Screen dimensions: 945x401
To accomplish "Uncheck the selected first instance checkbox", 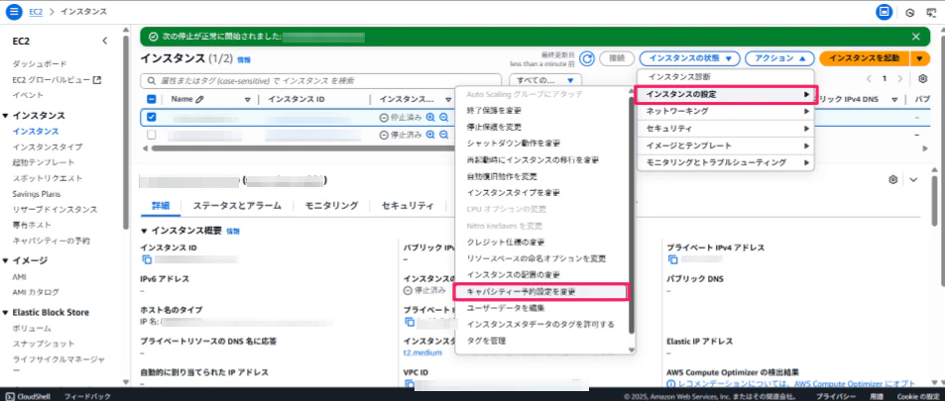I will click(152, 118).
